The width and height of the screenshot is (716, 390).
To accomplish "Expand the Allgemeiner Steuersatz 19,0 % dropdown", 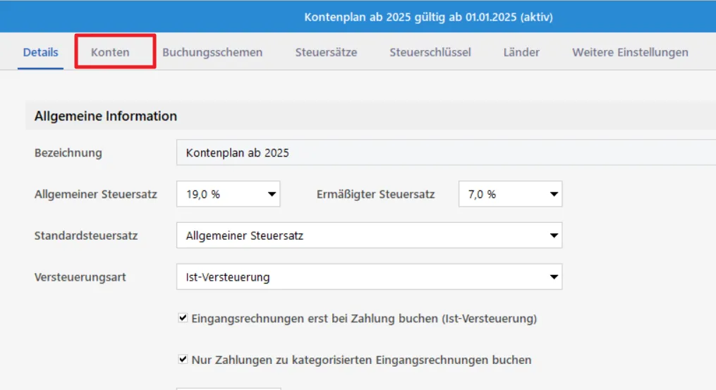I will 228,194.
